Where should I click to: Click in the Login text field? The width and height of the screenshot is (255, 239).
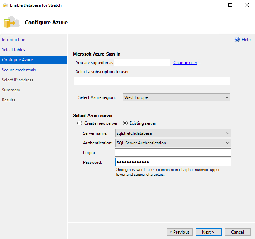[x=173, y=153]
